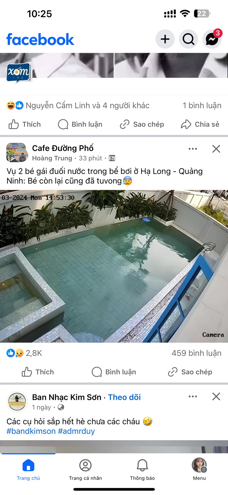Image resolution: width=228 pixels, height=495 pixels.
Task: Open three-dot menu on Ban Nhạc Kim Sơn post
Action: [193, 396]
